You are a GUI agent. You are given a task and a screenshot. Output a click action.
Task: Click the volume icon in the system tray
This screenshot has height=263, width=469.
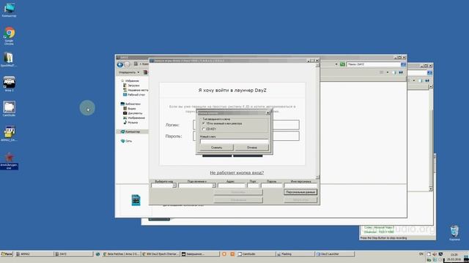(435, 254)
